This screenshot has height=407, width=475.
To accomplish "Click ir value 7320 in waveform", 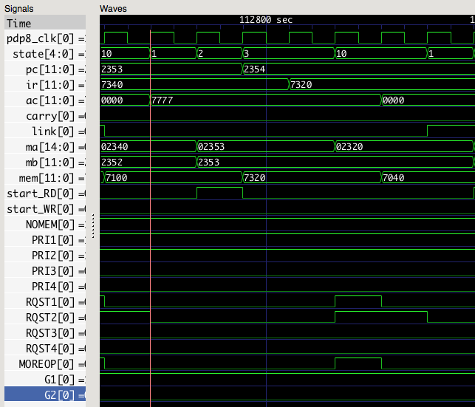I will (x=301, y=85).
